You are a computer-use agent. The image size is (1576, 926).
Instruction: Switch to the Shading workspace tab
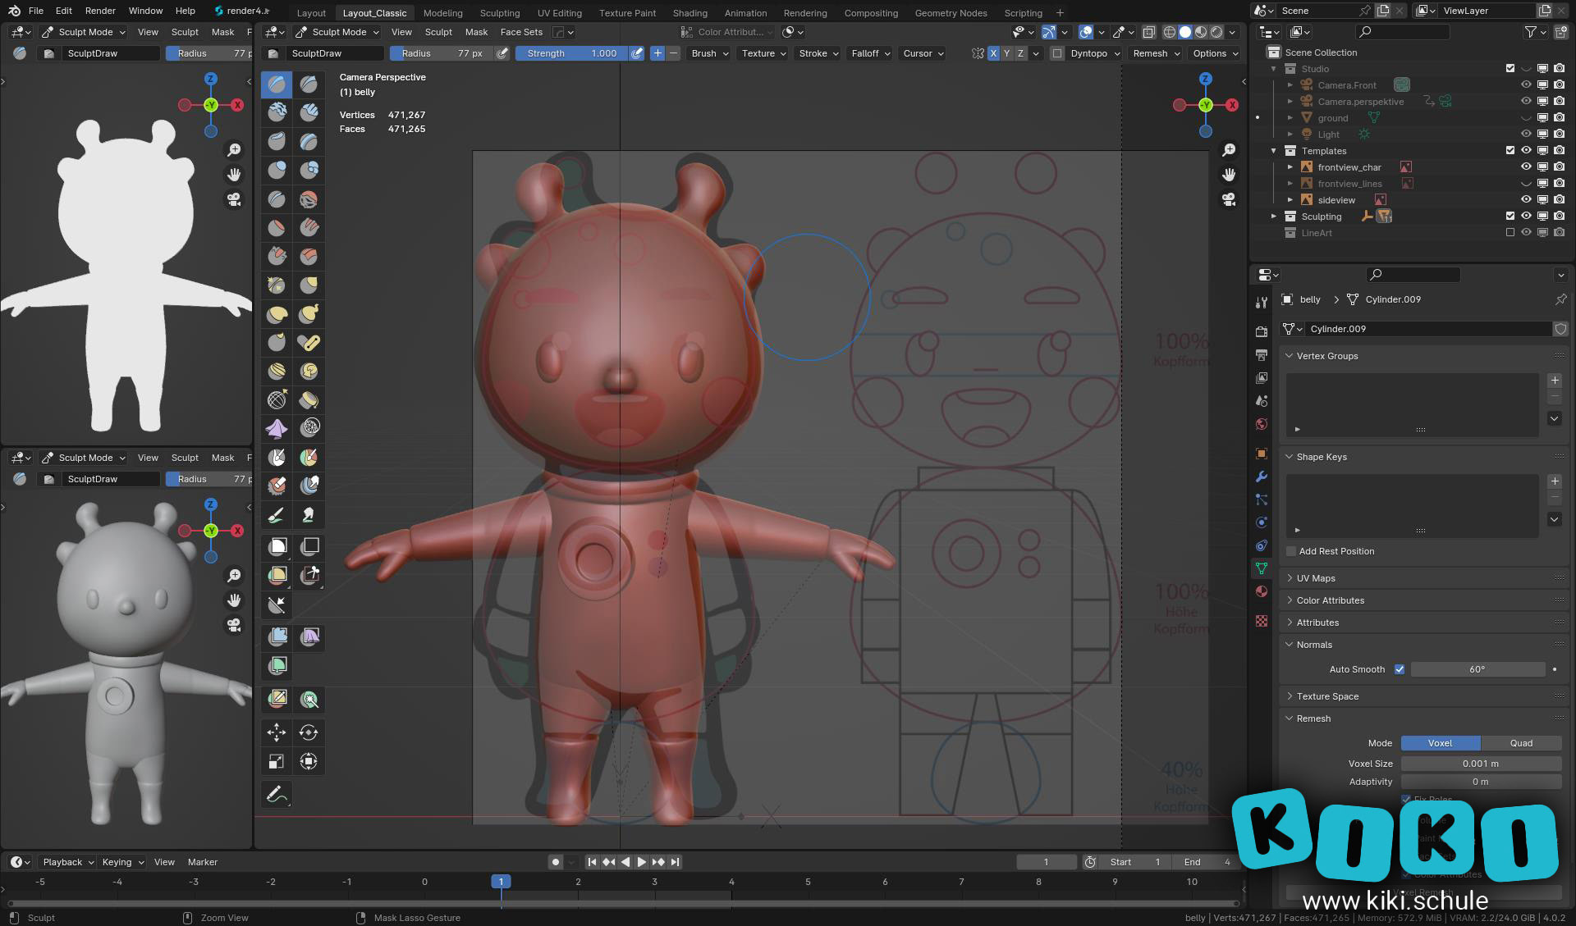(689, 12)
